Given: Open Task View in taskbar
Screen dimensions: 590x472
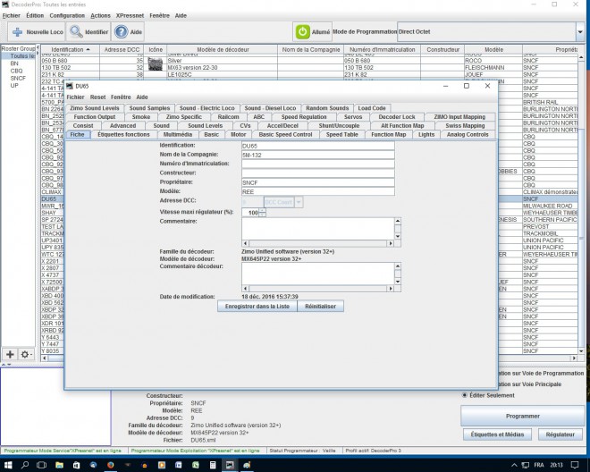Looking at the screenshot, I should tap(41, 465).
